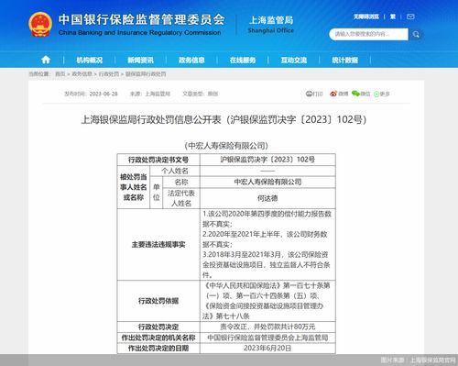Click 政务信息 in the breadcrumb trail
This screenshot has width=458, height=366.
click(x=82, y=74)
